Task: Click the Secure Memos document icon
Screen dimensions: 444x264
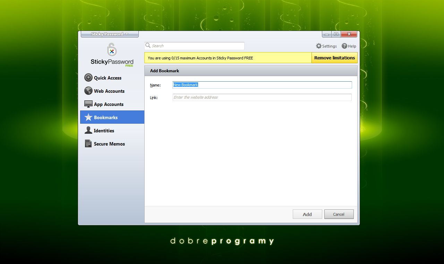Action: (88, 143)
